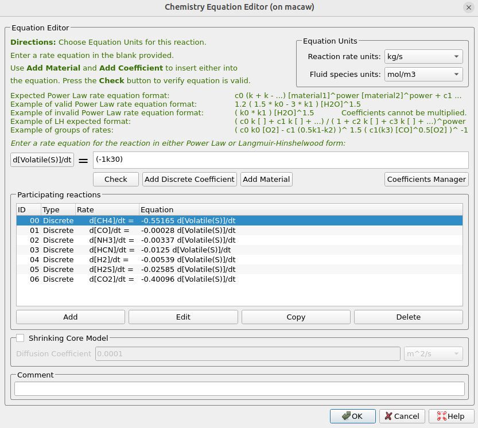Open the Reaction rate units dropdown
Viewport: 478px width, 428px height.
(x=423, y=56)
